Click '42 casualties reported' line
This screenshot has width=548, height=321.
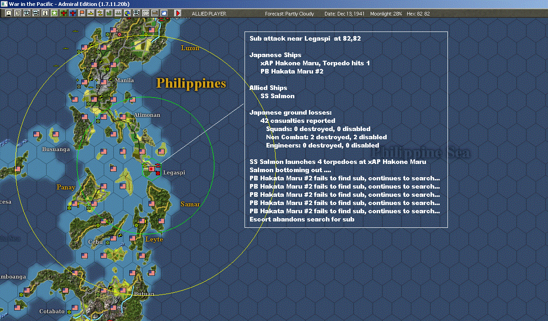(298, 121)
